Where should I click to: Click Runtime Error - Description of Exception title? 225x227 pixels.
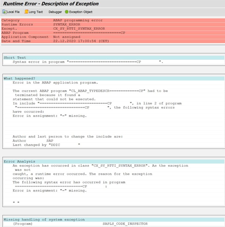(51, 4)
